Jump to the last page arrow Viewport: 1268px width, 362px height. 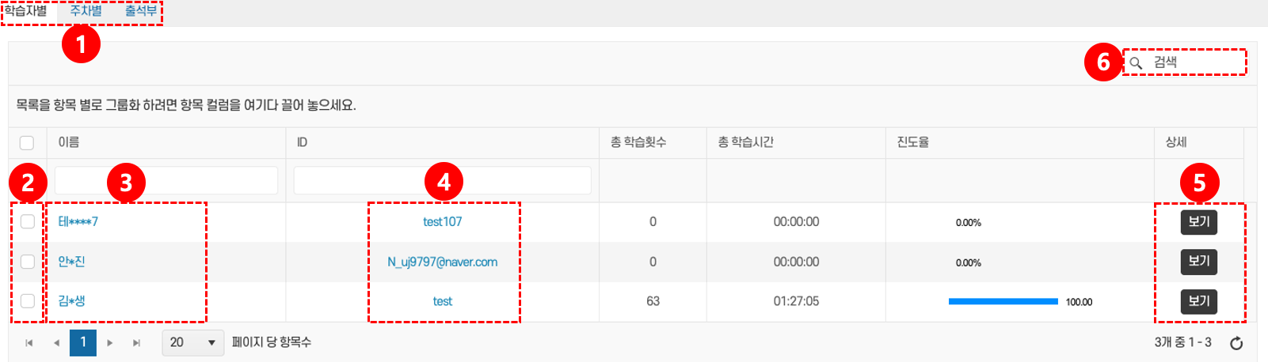point(136,343)
